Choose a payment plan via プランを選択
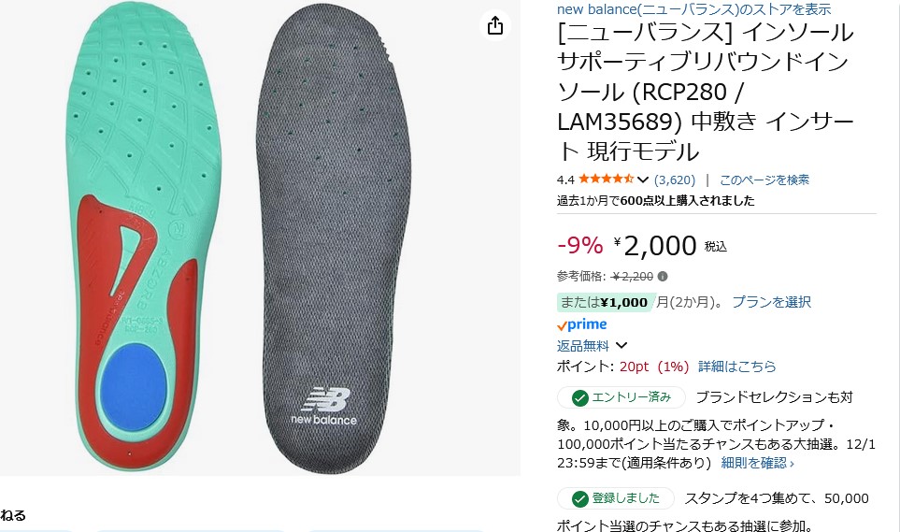 point(771,302)
